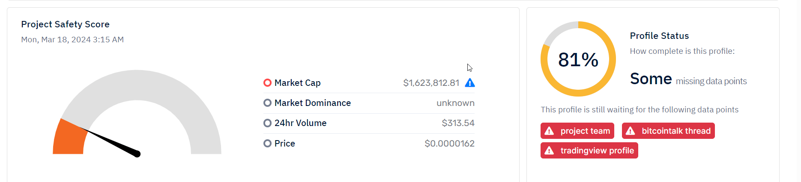
Task: Click the Market Cap value $1,623,812.81
Action: point(431,83)
